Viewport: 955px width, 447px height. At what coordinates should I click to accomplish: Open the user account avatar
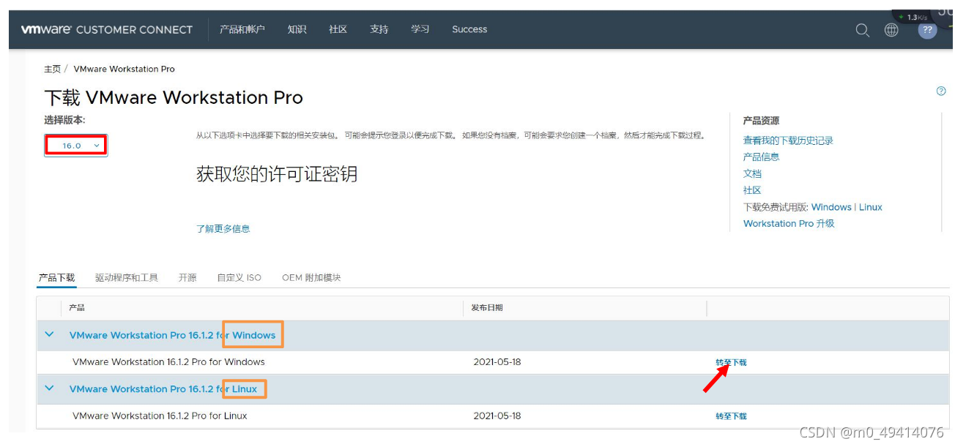pos(927,30)
